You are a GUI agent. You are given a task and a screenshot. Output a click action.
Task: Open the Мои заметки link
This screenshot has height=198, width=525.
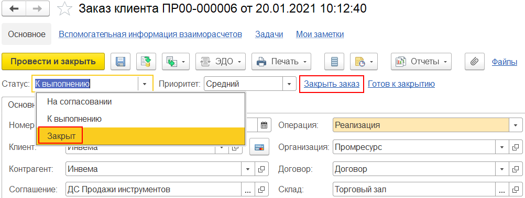(x=320, y=34)
